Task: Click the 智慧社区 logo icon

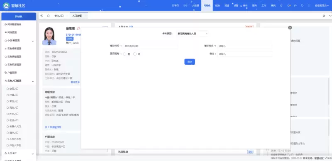Action: 6,6
